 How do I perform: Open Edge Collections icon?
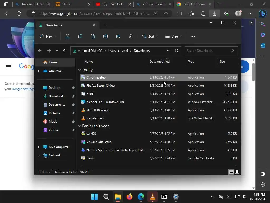pyautogui.click(x=203, y=13)
